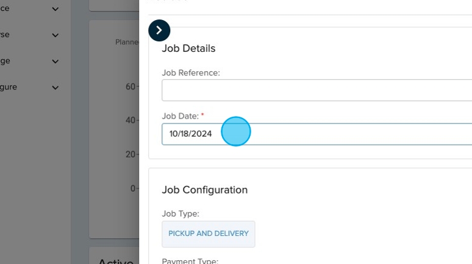Expand the sidebar chevron next to "gure"
Viewport: 472px width, 264px height.
(x=55, y=88)
